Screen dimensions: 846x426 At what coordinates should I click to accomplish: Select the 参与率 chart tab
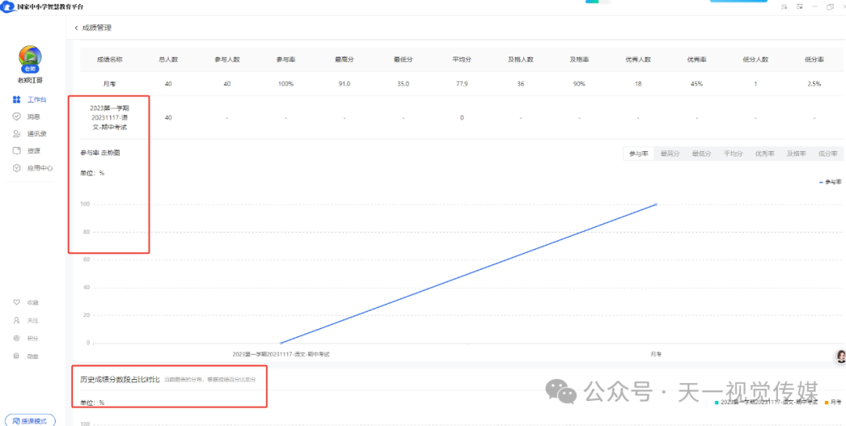click(638, 154)
